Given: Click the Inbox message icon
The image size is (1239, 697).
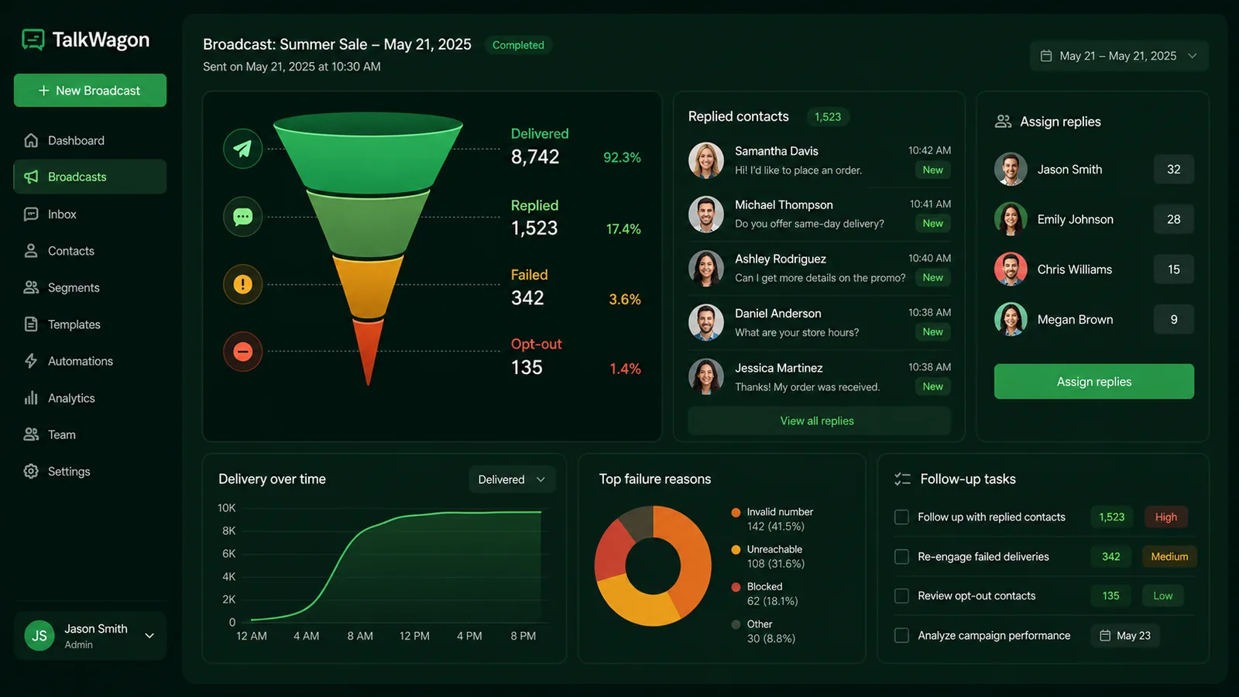Looking at the screenshot, I should 31,214.
